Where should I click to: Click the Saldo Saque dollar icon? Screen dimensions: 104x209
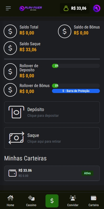pyautogui.click(x=10, y=48)
